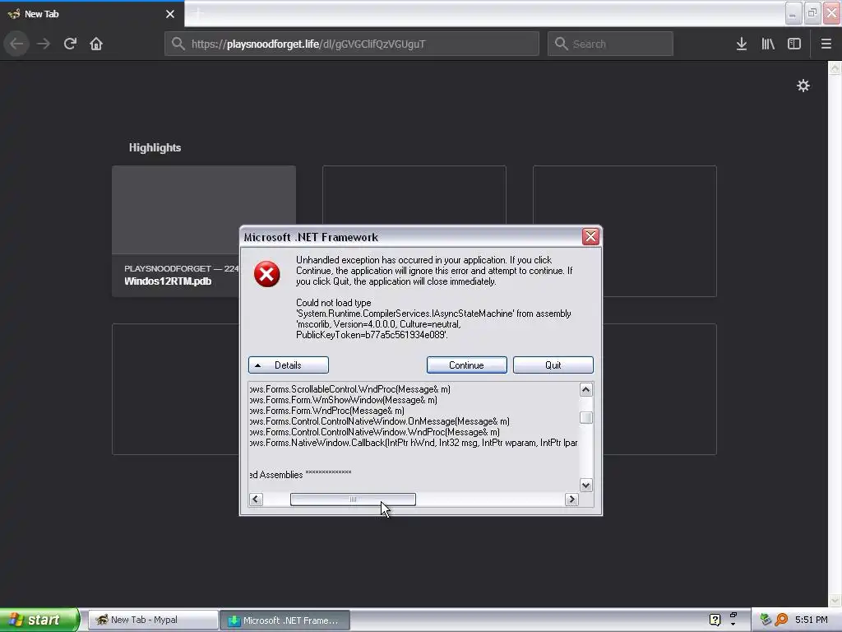Go back with the browser back arrow
This screenshot has width=842, height=632.
16,44
